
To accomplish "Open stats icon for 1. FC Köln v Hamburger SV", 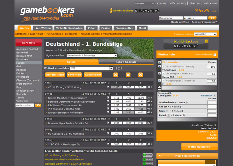I will pos(108,144).
